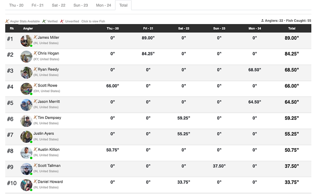316x194 pixels.
Task: Open Ryan Reedy's angler stats icon
Action: pos(35,69)
